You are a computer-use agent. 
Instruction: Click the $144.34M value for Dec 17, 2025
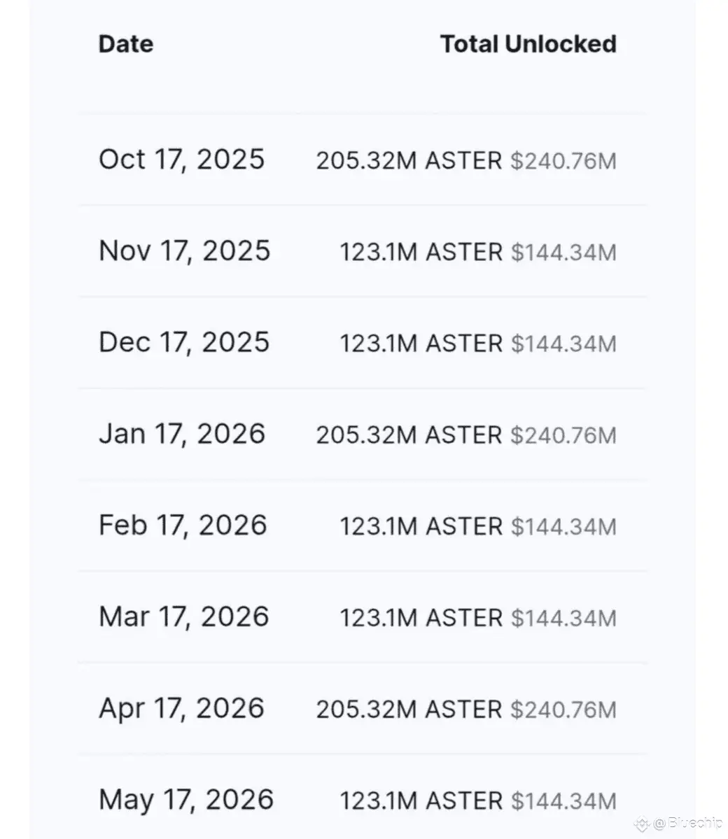(563, 344)
